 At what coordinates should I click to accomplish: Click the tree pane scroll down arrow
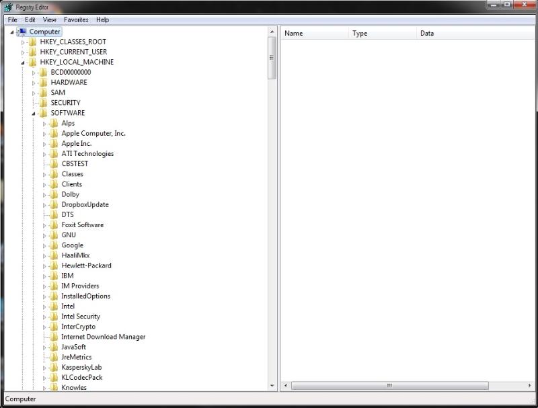coord(272,386)
